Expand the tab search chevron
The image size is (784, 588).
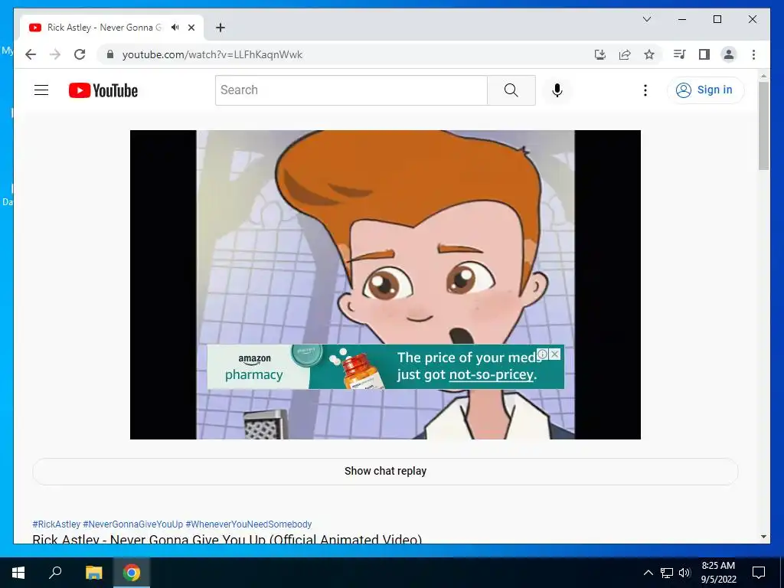coord(646,19)
